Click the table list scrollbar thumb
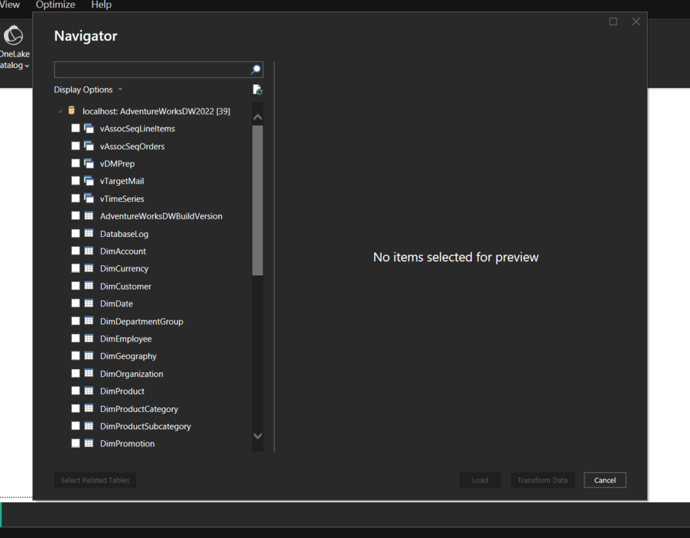 pos(257,200)
